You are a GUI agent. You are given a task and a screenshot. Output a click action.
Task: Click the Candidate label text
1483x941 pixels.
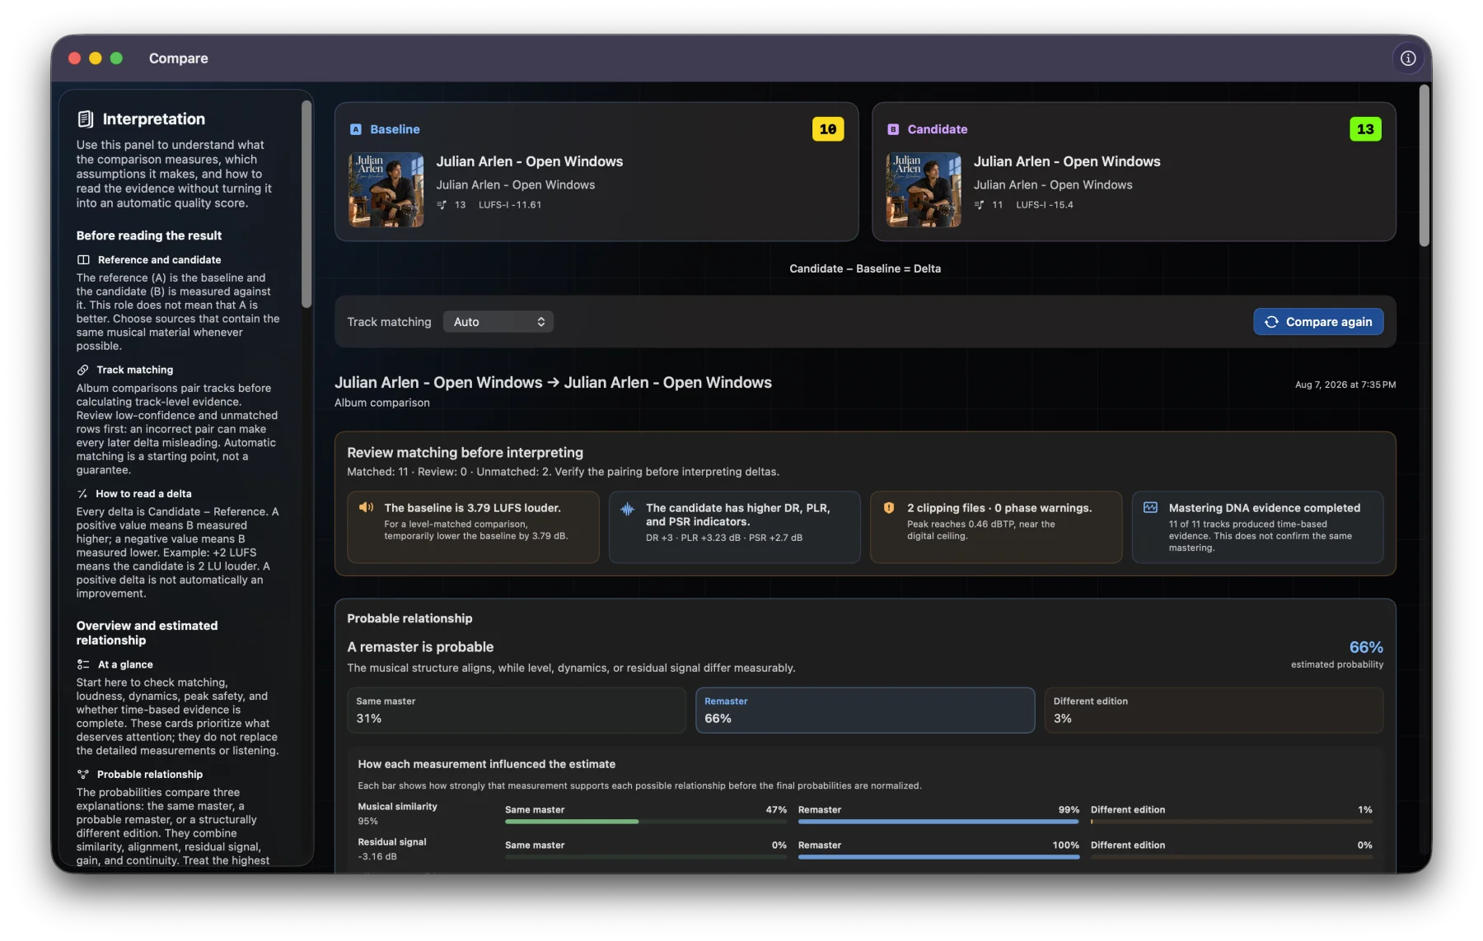pos(938,129)
